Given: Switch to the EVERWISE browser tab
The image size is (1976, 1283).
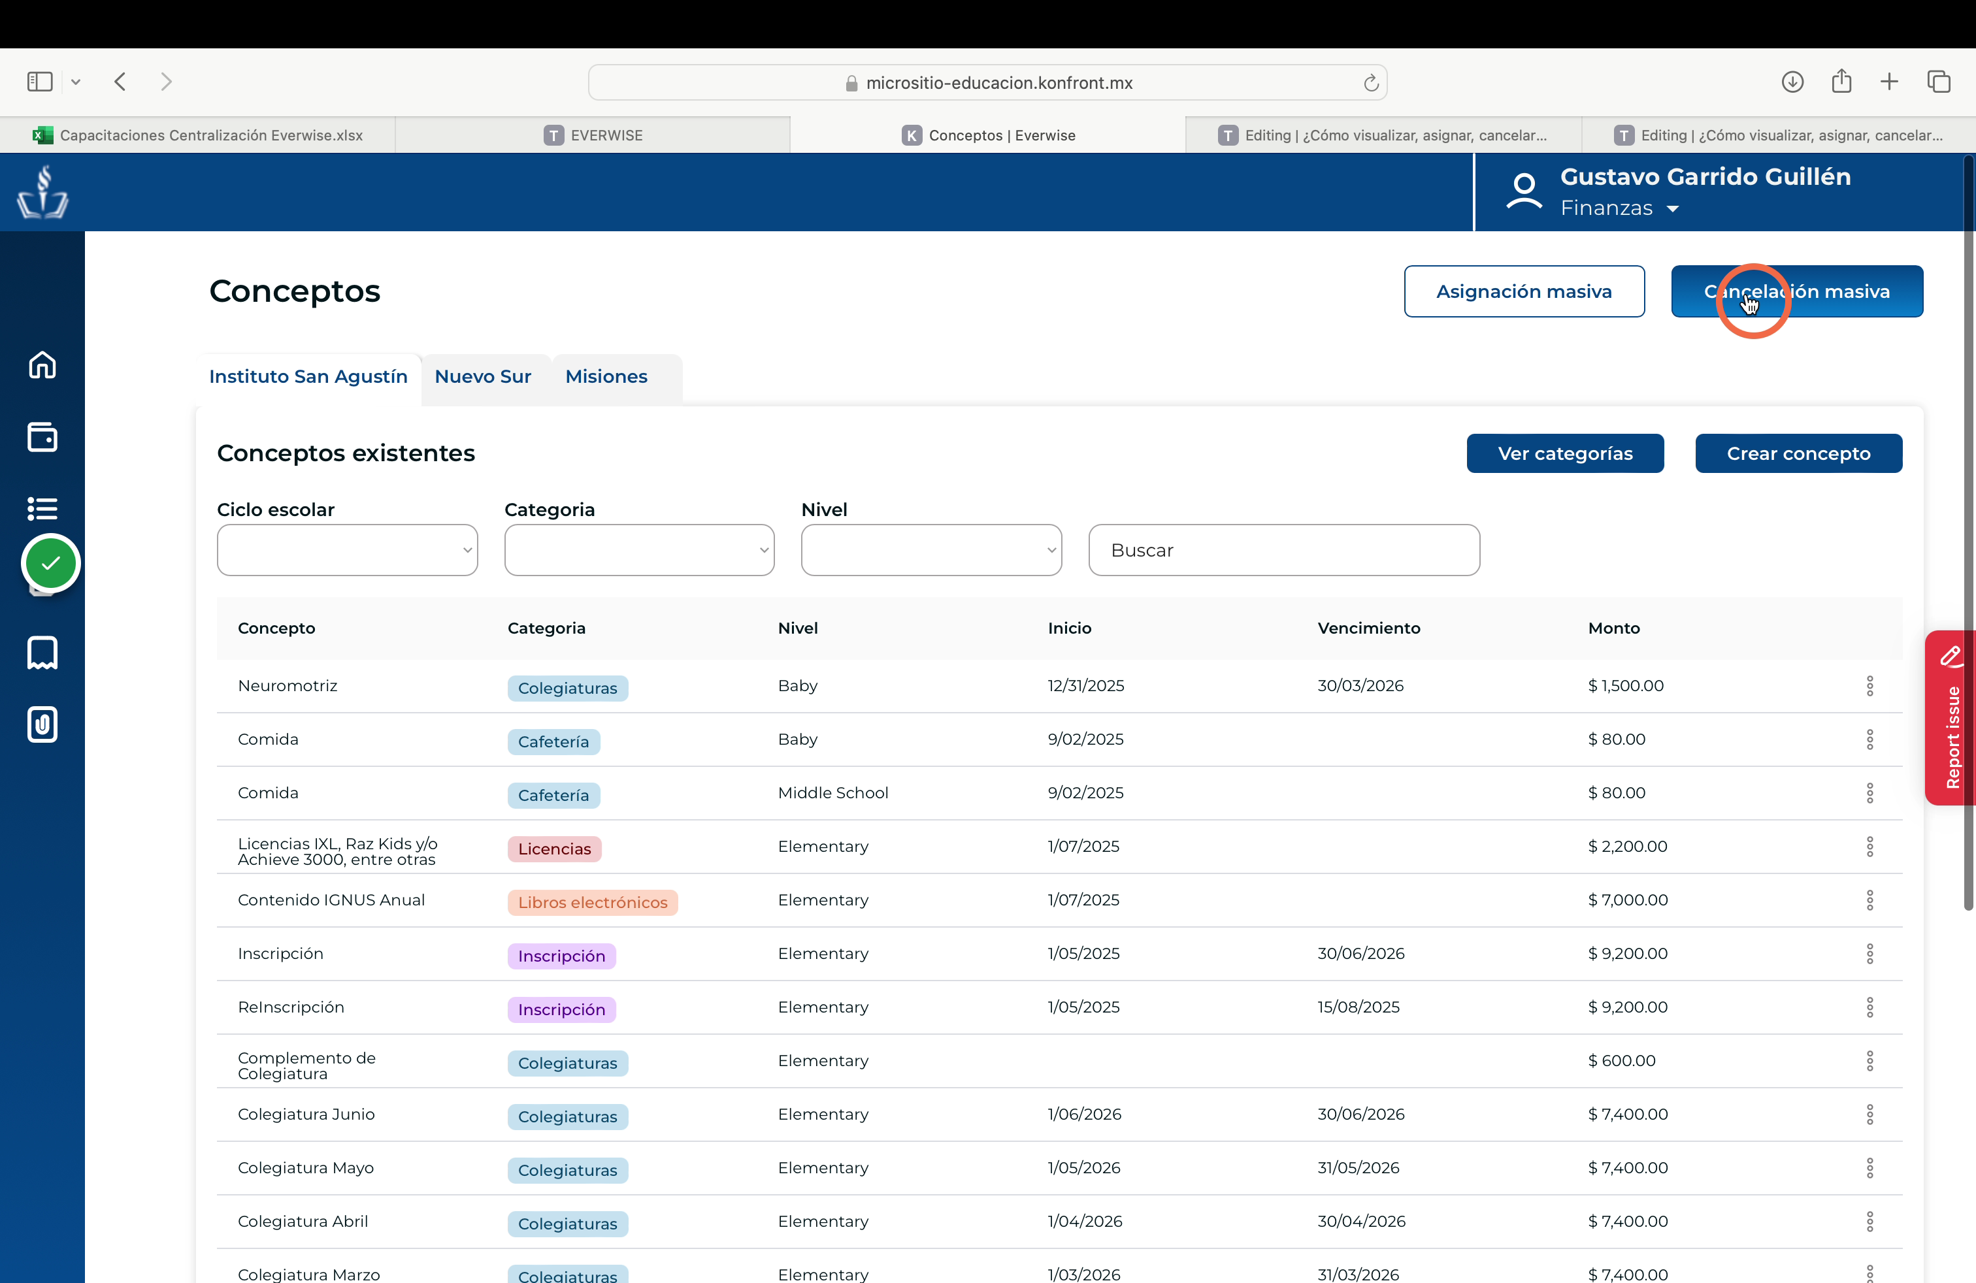Looking at the screenshot, I should click(x=593, y=135).
